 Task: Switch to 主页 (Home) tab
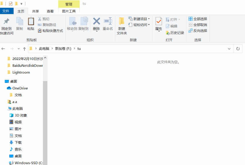tap(21, 11)
